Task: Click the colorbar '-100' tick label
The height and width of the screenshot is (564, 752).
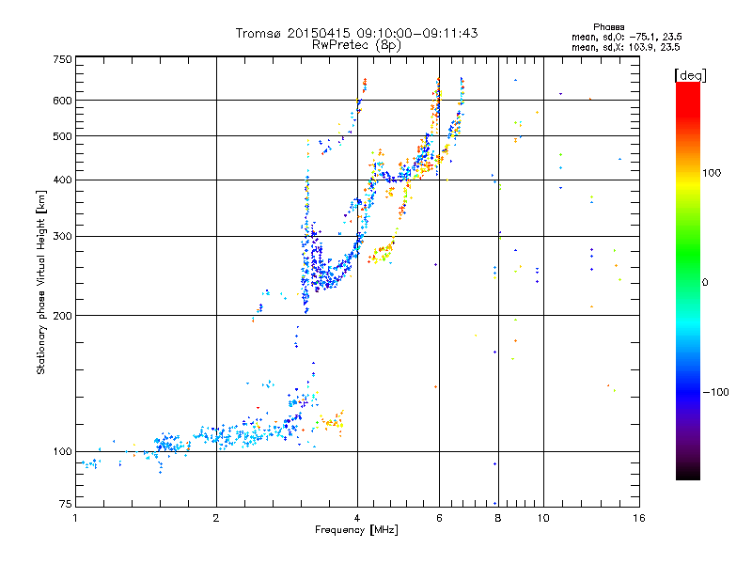Action: [715, 392]
